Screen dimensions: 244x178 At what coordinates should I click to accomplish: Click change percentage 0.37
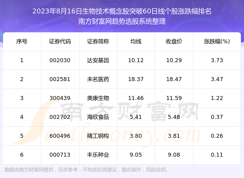217,117
